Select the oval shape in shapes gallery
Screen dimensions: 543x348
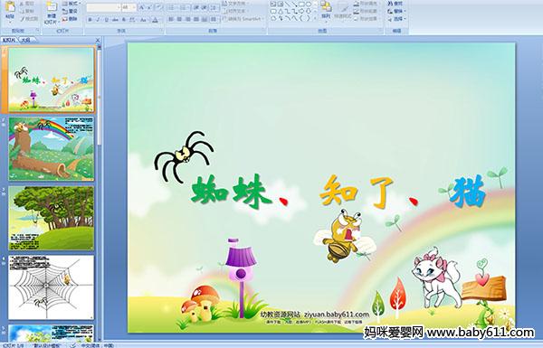tap(309, 5)
